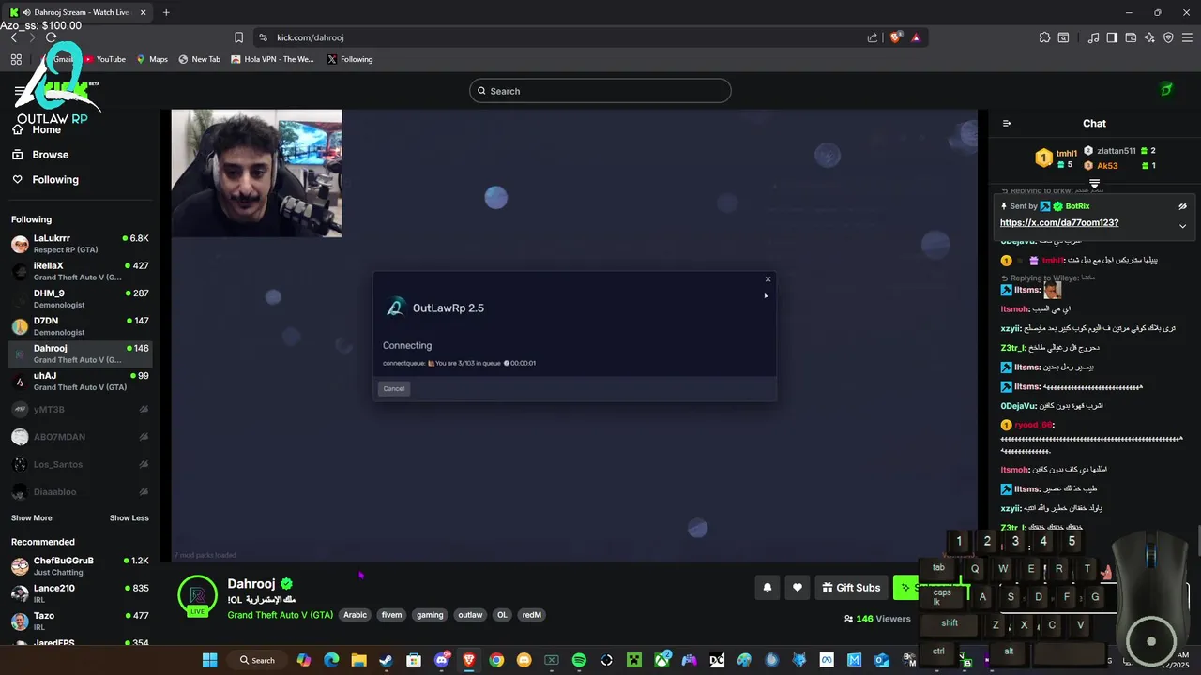Open uhAJ channel in Following

(x=80, y=381)
